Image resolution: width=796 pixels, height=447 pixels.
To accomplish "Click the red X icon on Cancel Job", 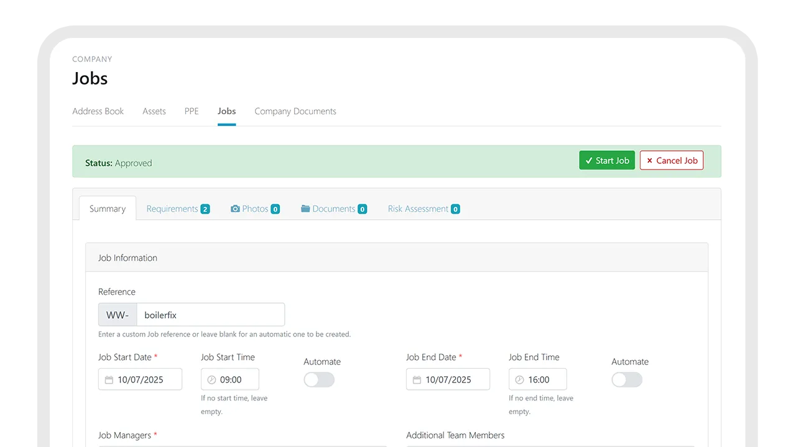I will 650,160.
